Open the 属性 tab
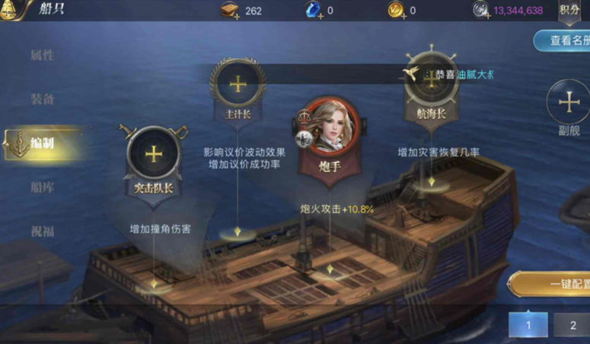This screenshot has height=344, width=590. 42,56
